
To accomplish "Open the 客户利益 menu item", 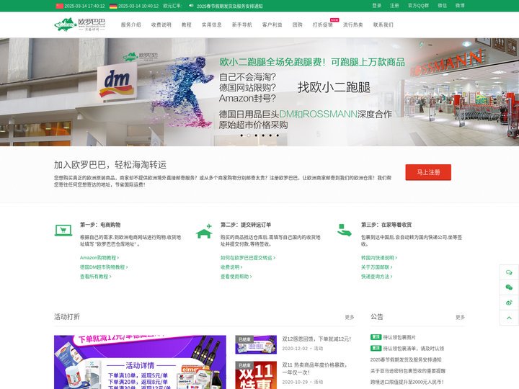I will point(272,24).
